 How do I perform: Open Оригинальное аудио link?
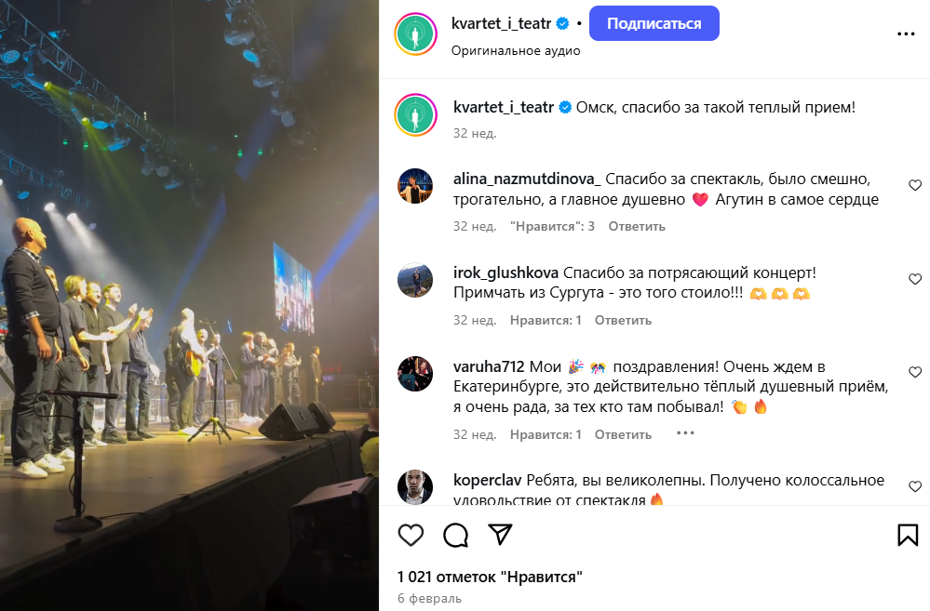516,51
